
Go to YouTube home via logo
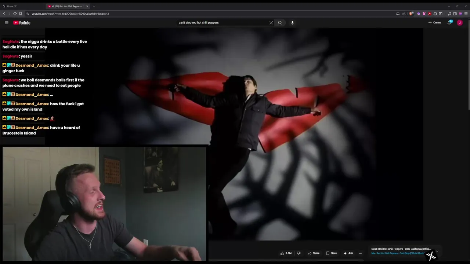[22, 23]
